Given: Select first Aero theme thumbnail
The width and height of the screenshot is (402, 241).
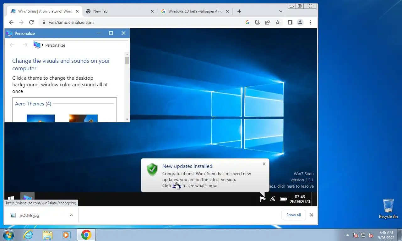Looking at the screenshot, I should 41,118.
